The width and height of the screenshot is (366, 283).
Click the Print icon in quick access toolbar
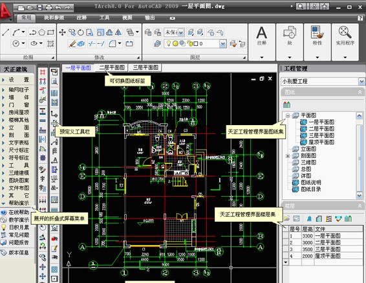click(48, 8)
